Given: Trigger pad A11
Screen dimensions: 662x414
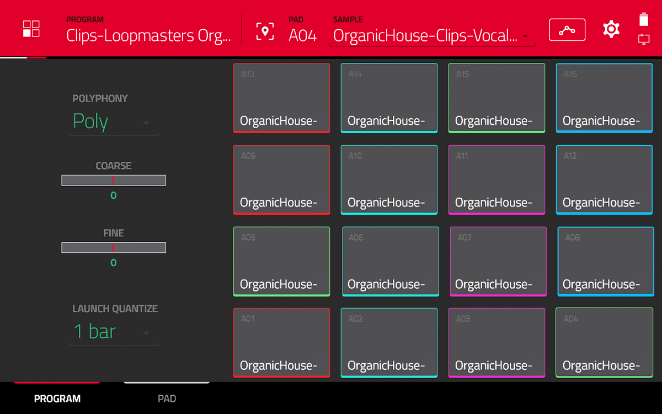Looking at the screenshot, I should pos(496,179).
